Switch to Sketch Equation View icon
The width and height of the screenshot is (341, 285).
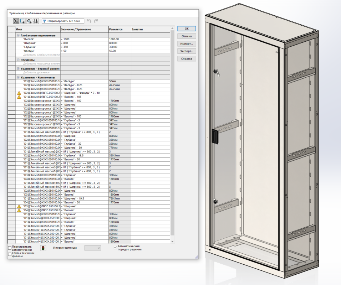point(22,21)
